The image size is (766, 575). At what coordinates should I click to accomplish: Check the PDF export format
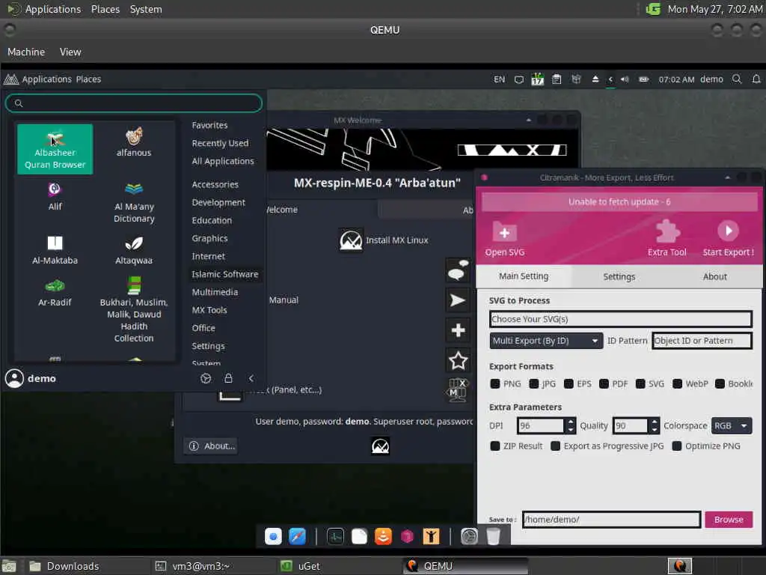point(604,384)
